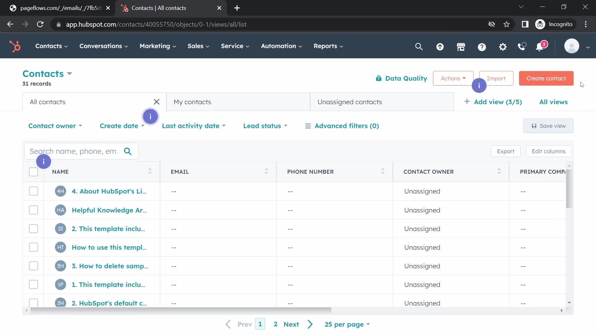Click the Create contact button

546,78
